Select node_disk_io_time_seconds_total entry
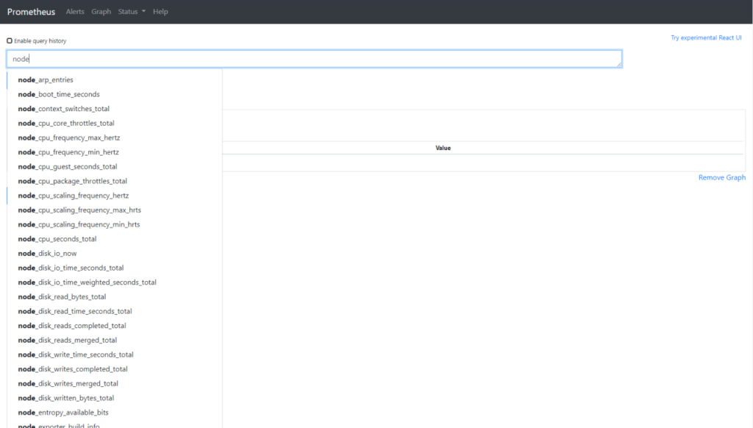This screenshot has width=753, height=428. click(x=115, y=268)
